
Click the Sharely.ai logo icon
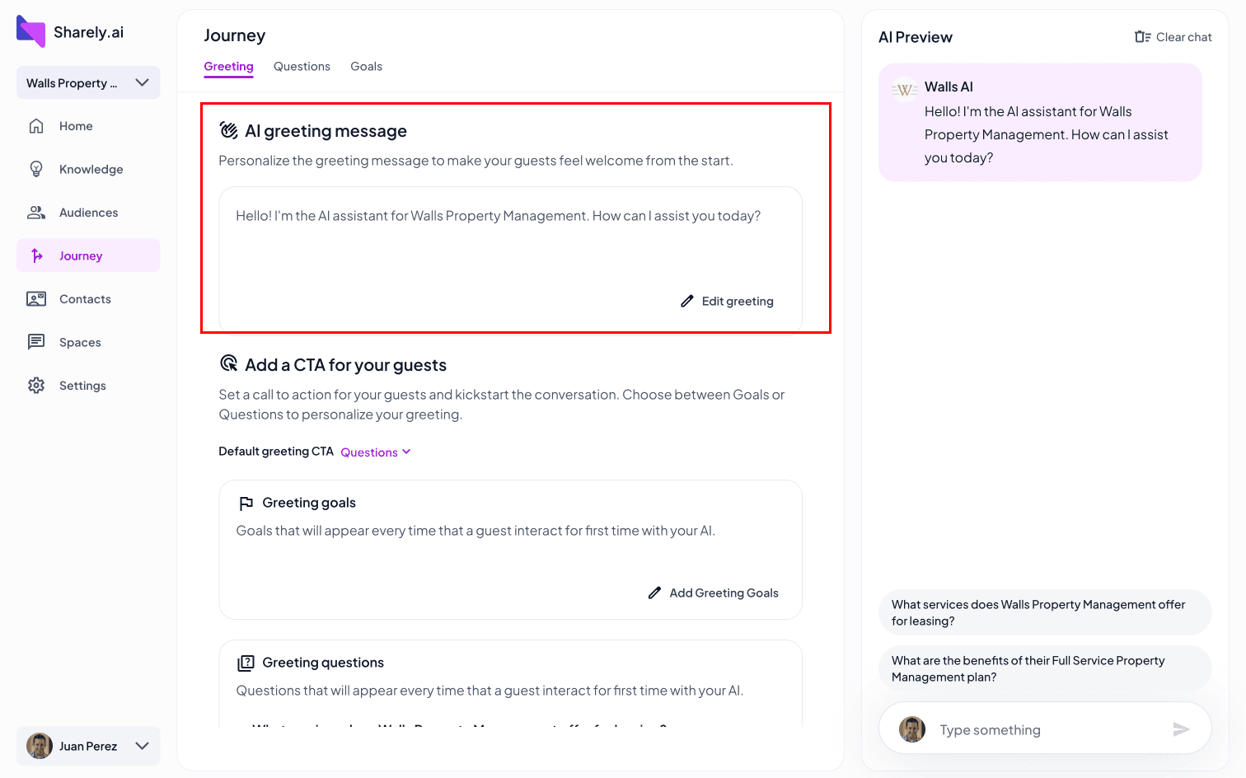coord(31,31)
